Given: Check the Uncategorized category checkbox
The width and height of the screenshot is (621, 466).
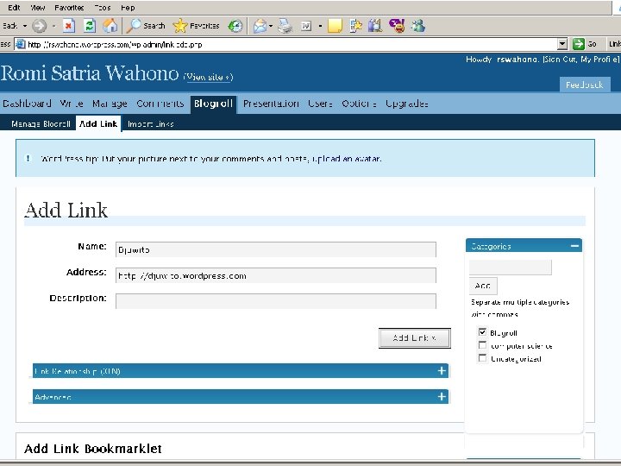Looking at the screenshot, I should click(x=482, y=358).
